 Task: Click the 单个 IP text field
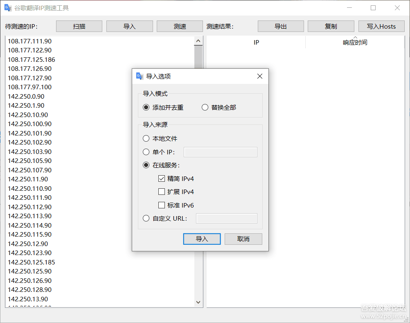coord(221,152)
